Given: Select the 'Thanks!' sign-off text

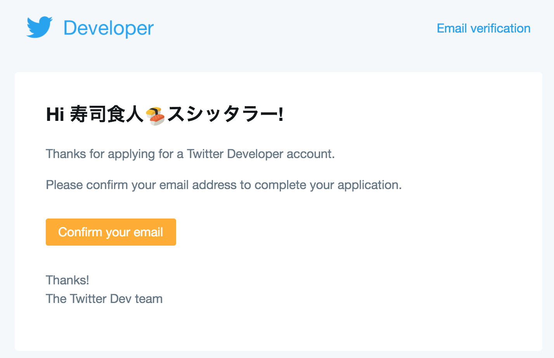Looking at the screenshot, I should [68, 280].
